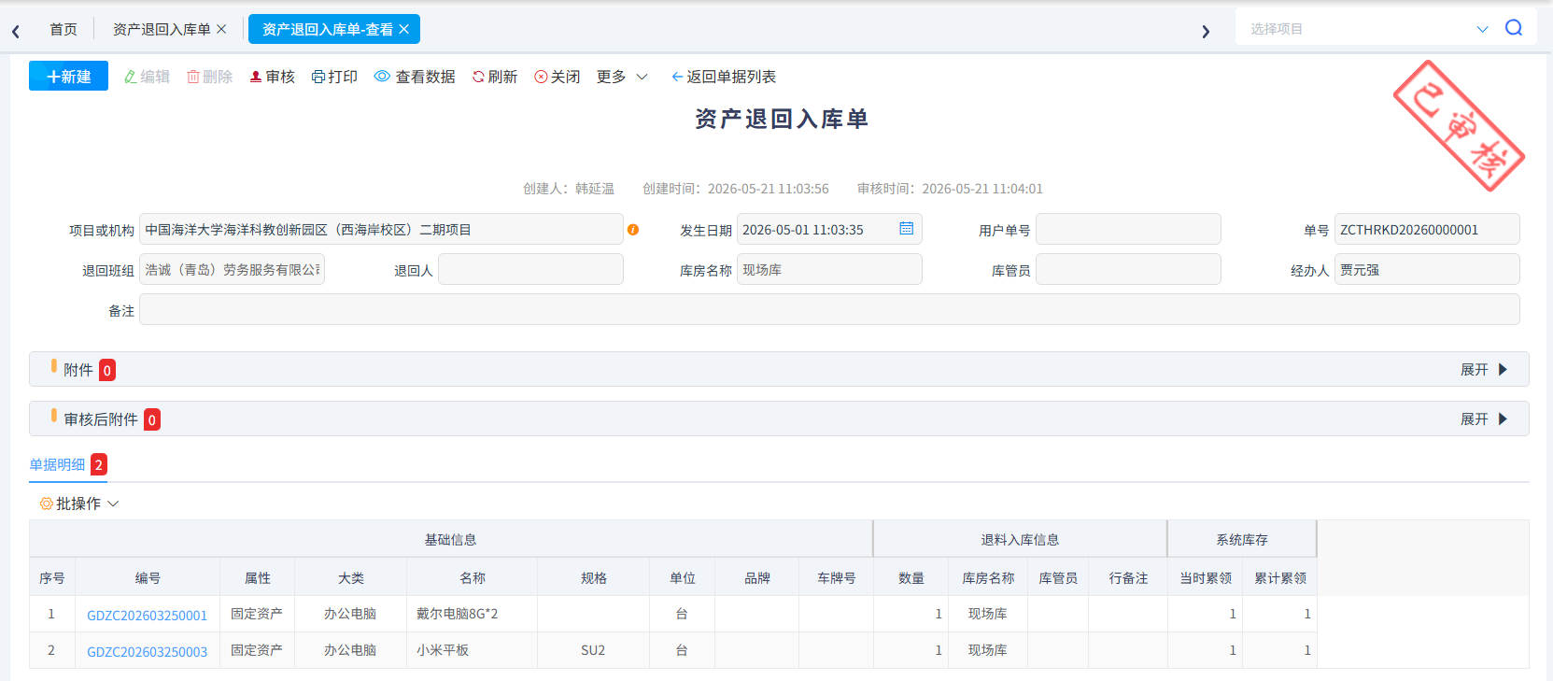Go back via 返回单据列表
The width and height of the screenshot is (1553, 681).
pyautogui.click(x=724, y=77)
